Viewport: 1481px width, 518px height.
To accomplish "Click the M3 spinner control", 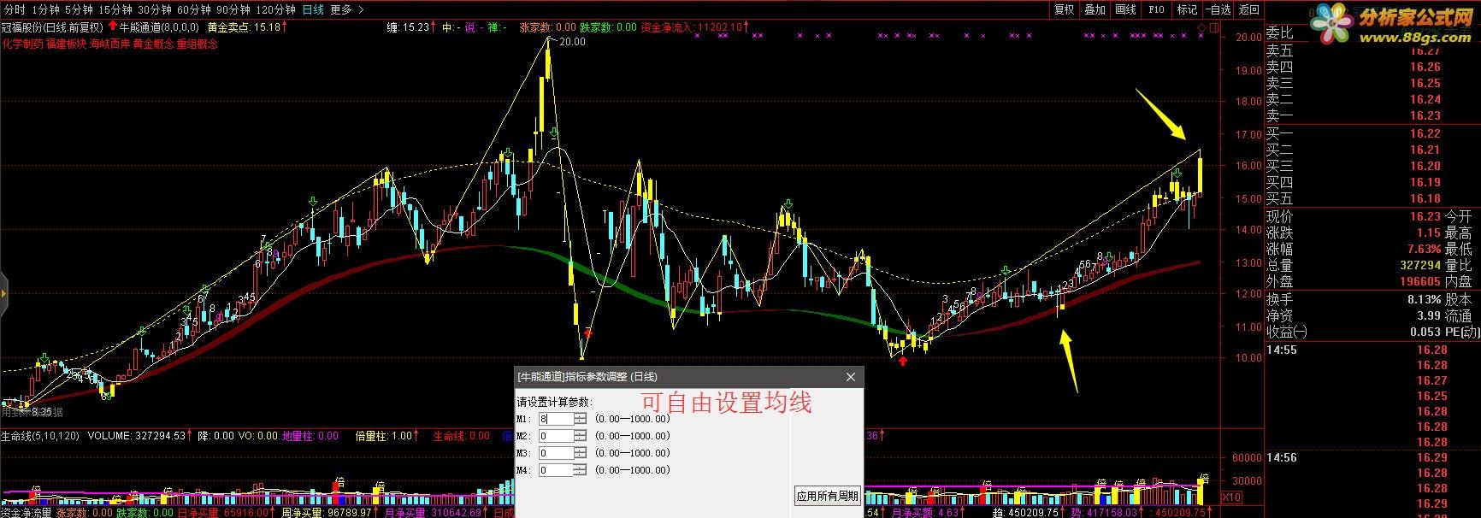I will [x=580, y=453].
